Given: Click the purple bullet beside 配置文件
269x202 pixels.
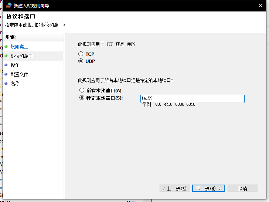Looking at the screenshot, I should click(6, 74).
